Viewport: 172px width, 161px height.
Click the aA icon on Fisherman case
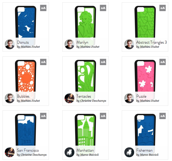163,116
